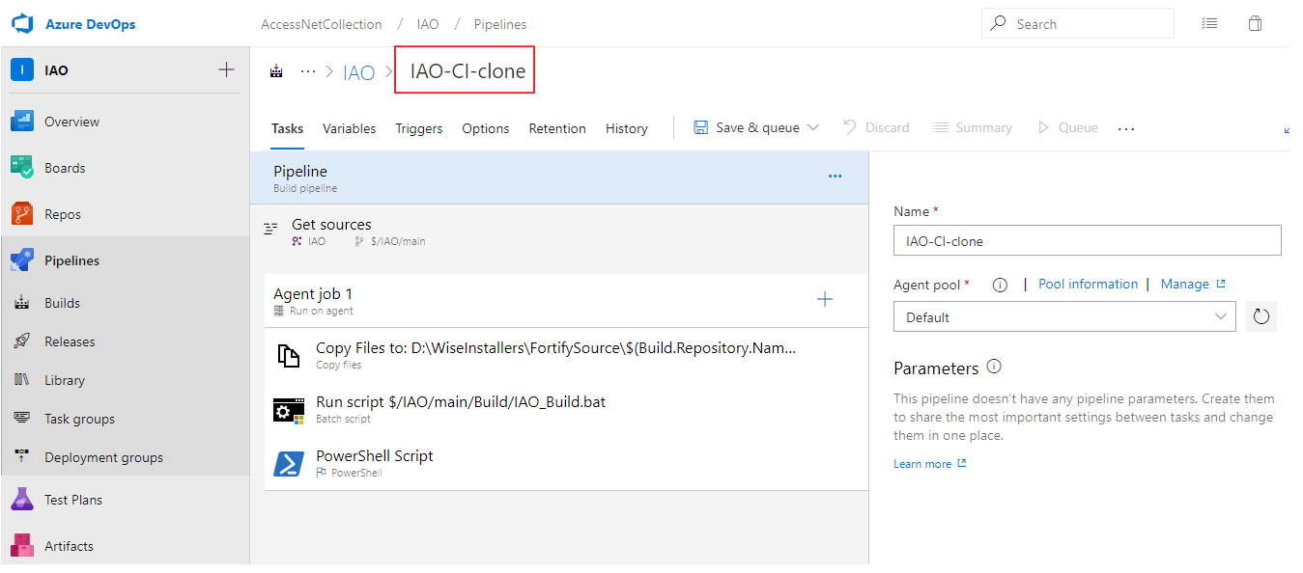Click the Parameters info icon
Viewport: 1303px width, 573px height.
coord(994,367)
